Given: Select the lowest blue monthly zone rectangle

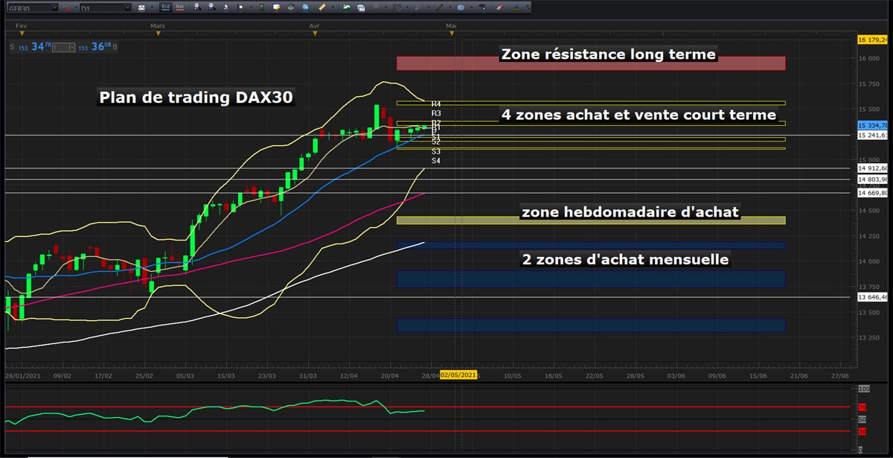Looking at the screenshot, I should (591, 325).
